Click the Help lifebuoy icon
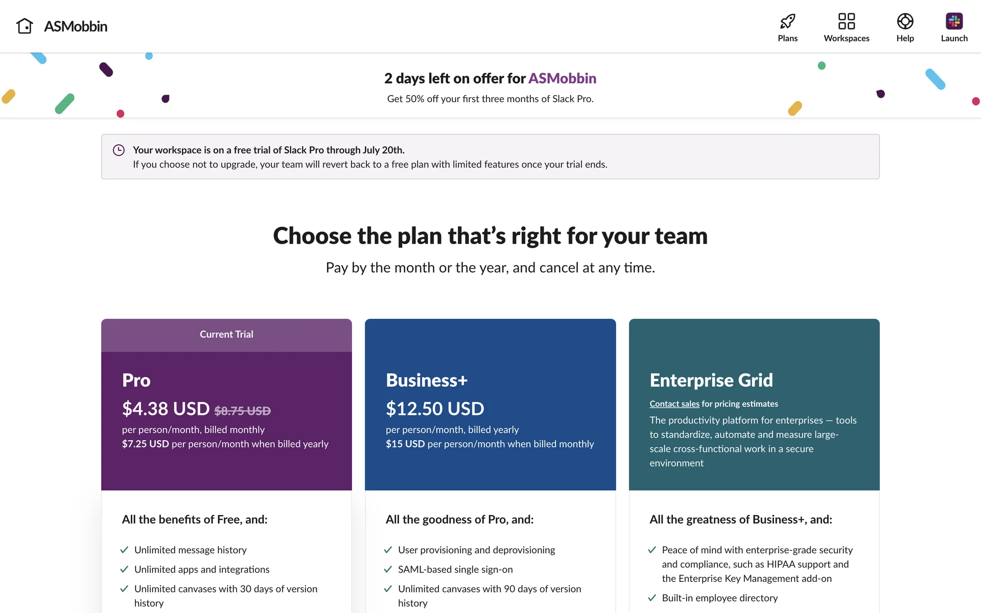The image size is (981, 613). [x=905, y=21]
